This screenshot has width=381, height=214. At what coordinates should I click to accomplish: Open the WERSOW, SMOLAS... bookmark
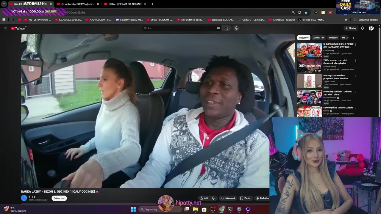tap(221, 20)
